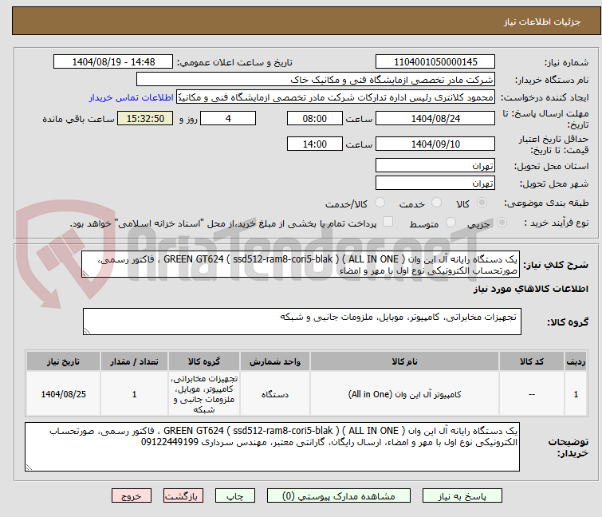Click the شماره نیاز field 1104001050000145
This screenshot has width=602, height=517.
coord(435,62)
